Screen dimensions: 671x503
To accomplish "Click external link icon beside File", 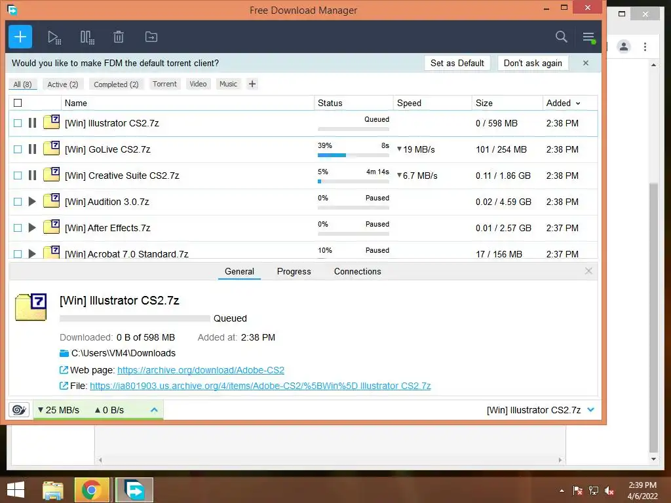I will coord(64,386).
